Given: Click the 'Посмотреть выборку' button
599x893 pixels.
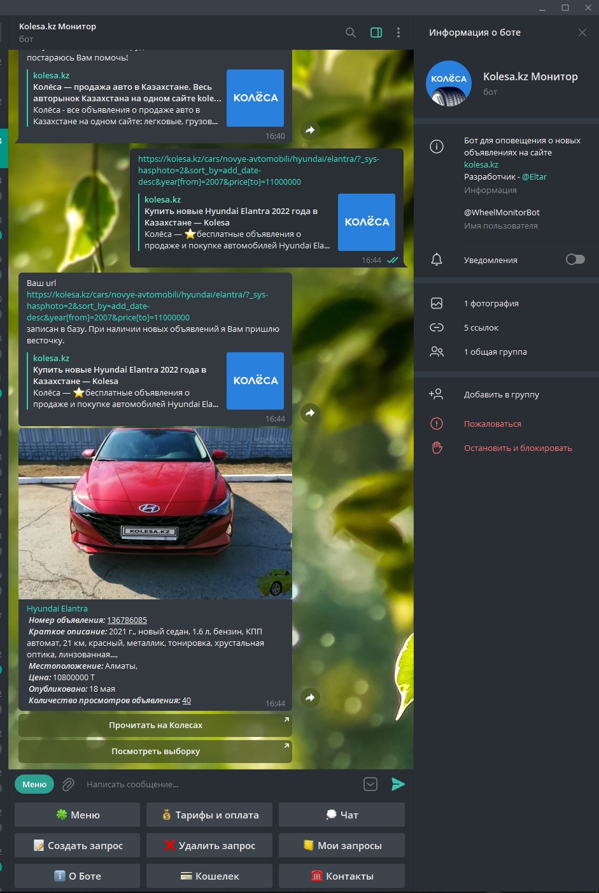Looking at the screenshot, I should click(155, 752).
